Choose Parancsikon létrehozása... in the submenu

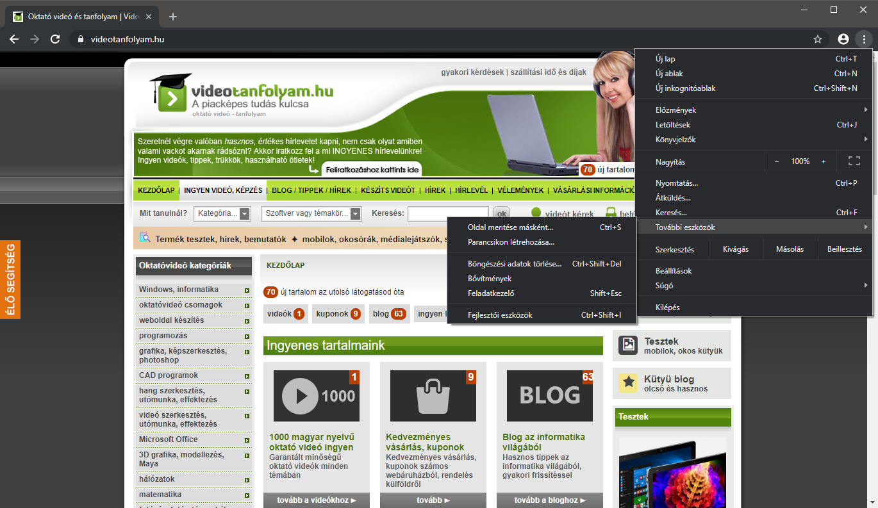[542, 242]
